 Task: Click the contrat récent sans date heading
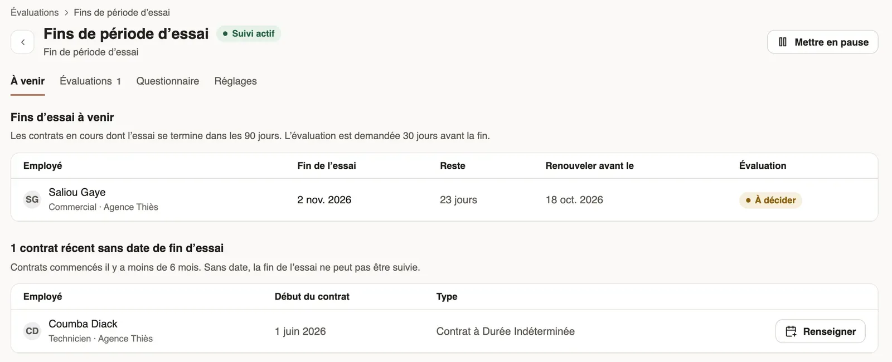117,248
